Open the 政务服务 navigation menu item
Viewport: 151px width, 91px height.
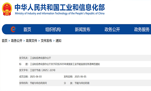[x=142, y=29]
